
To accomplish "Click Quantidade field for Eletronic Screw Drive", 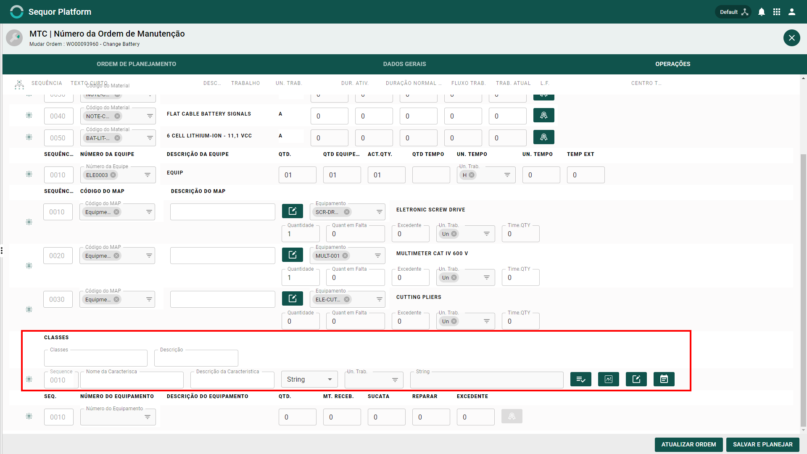I will click(x=301, y=234).
